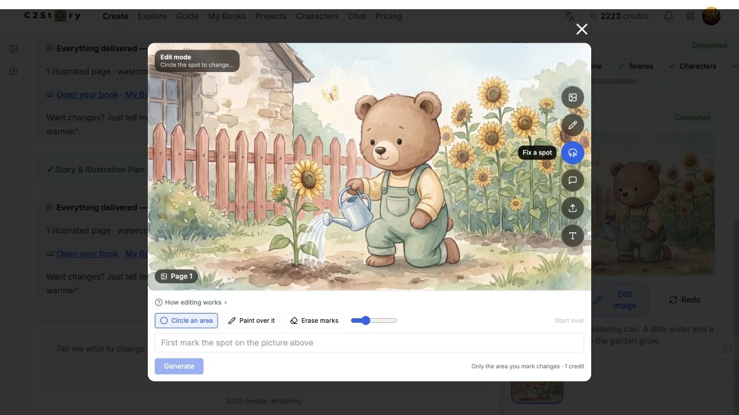Screen dimensions: 739x415
Task: Choose Erase marks mode
Action: pos(314,320)
